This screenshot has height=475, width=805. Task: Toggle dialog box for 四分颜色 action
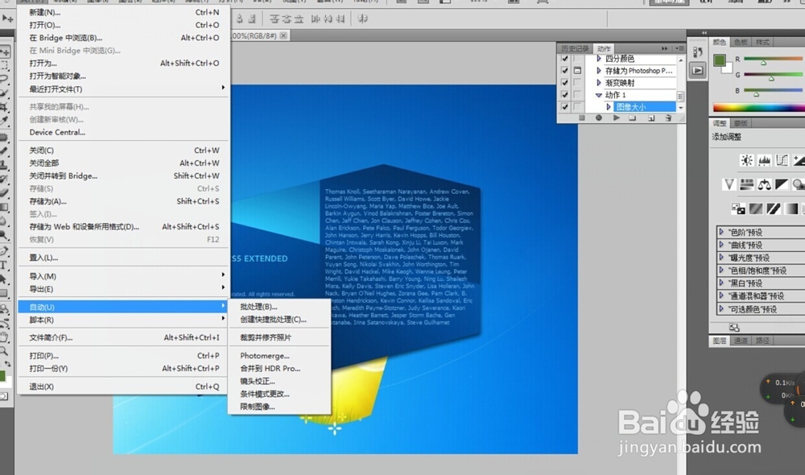[x=577, y=59]
